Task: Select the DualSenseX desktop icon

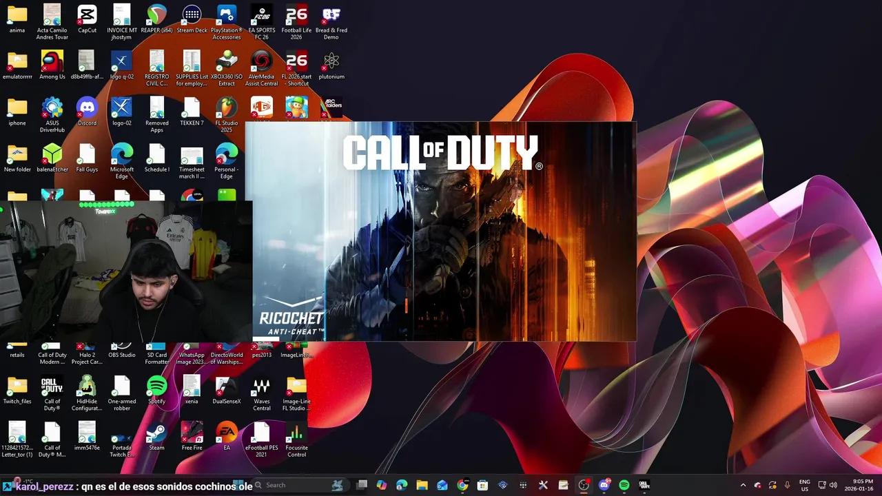Action: tap(227, 390)
